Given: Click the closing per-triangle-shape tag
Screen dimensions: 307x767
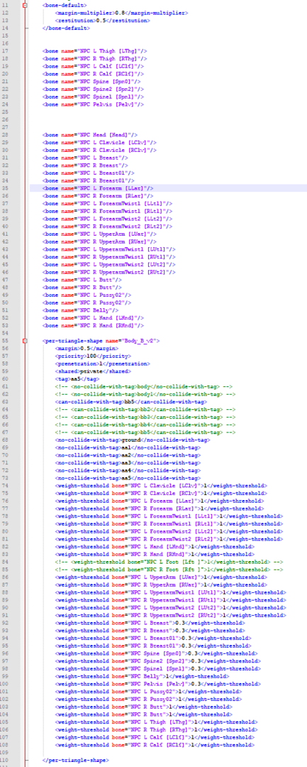Looking at the screenshot, I should click(76, 759).
